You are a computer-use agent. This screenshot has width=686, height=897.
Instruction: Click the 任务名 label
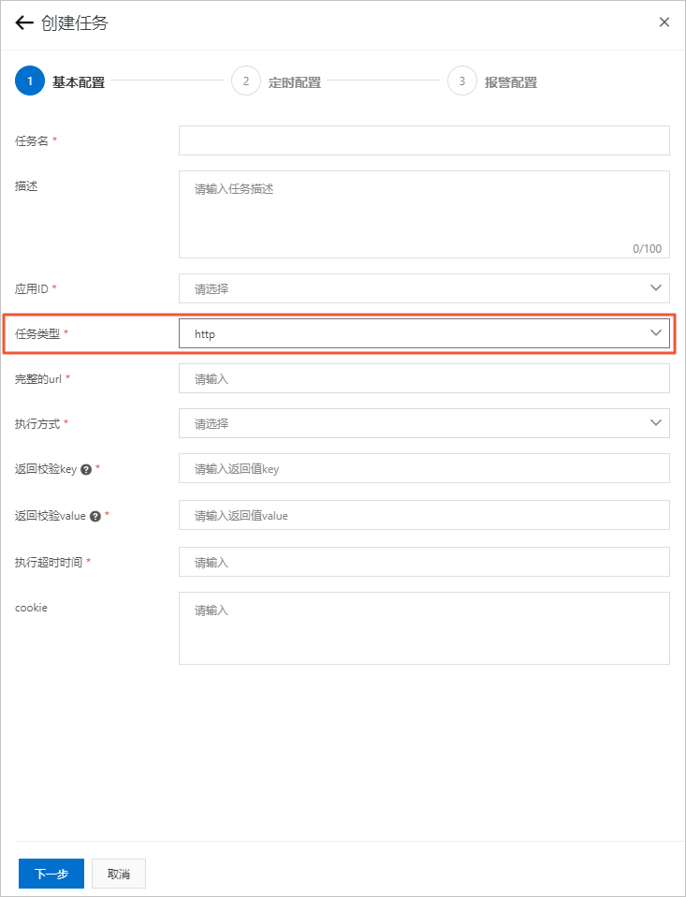tap(32, 140)
